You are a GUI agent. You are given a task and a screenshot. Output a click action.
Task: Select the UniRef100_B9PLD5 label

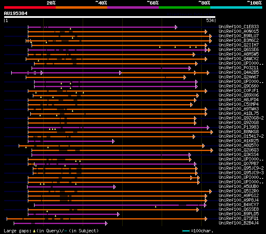tap(239, 214)
